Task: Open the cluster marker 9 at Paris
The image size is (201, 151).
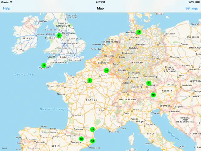Action: [90, 81]
